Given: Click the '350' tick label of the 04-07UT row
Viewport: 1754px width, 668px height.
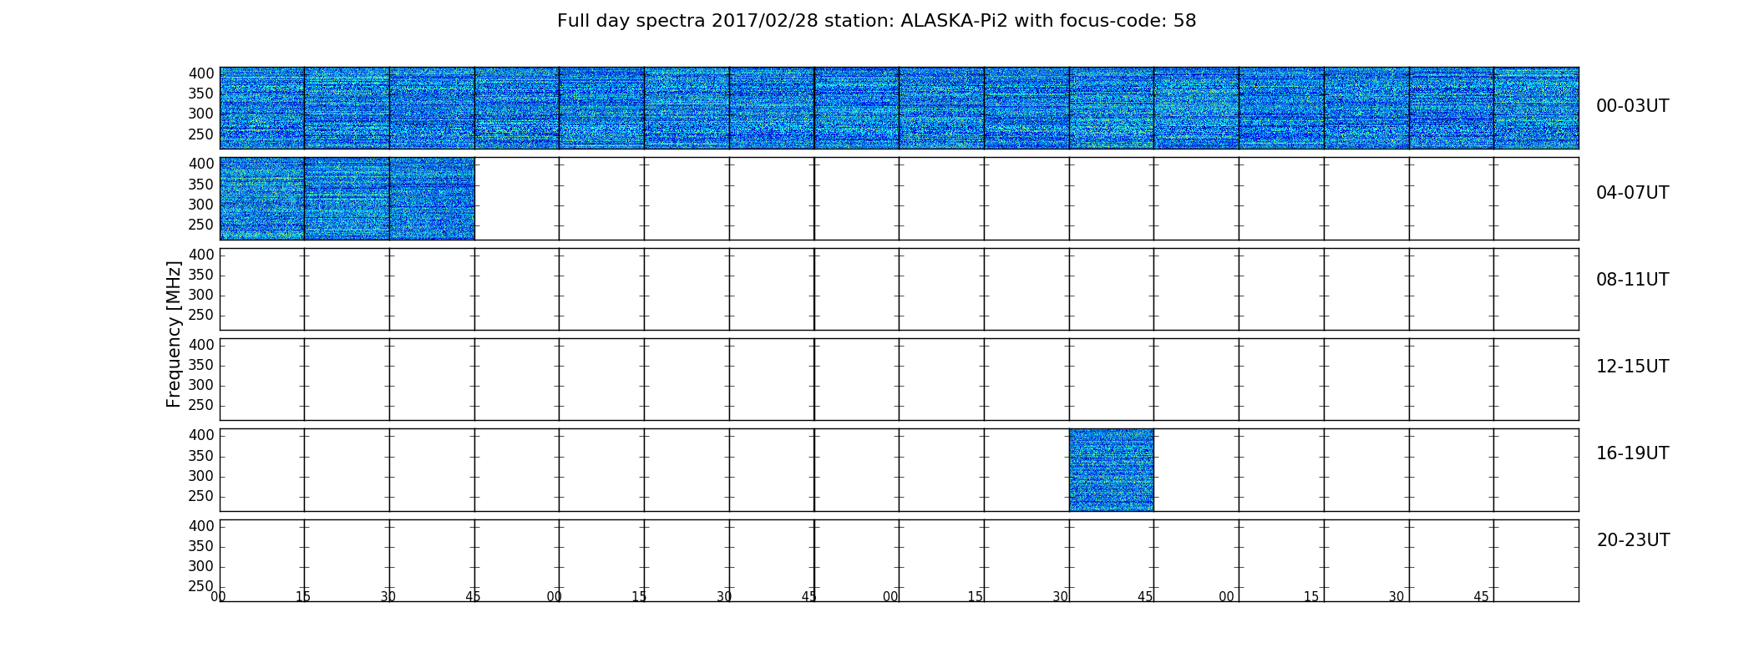Looking at the screenshot, I should (x=201, y=185).
